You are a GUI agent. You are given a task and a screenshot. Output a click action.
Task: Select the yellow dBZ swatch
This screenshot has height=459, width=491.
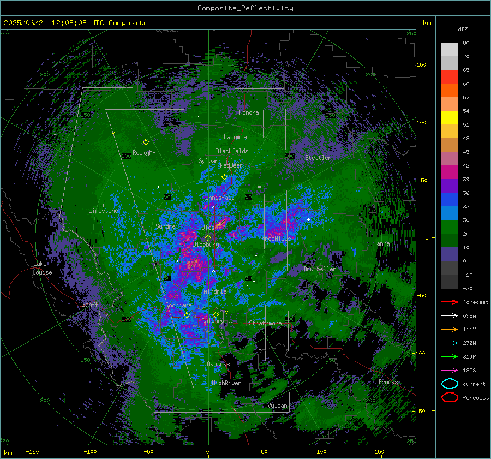click(450, 117)
